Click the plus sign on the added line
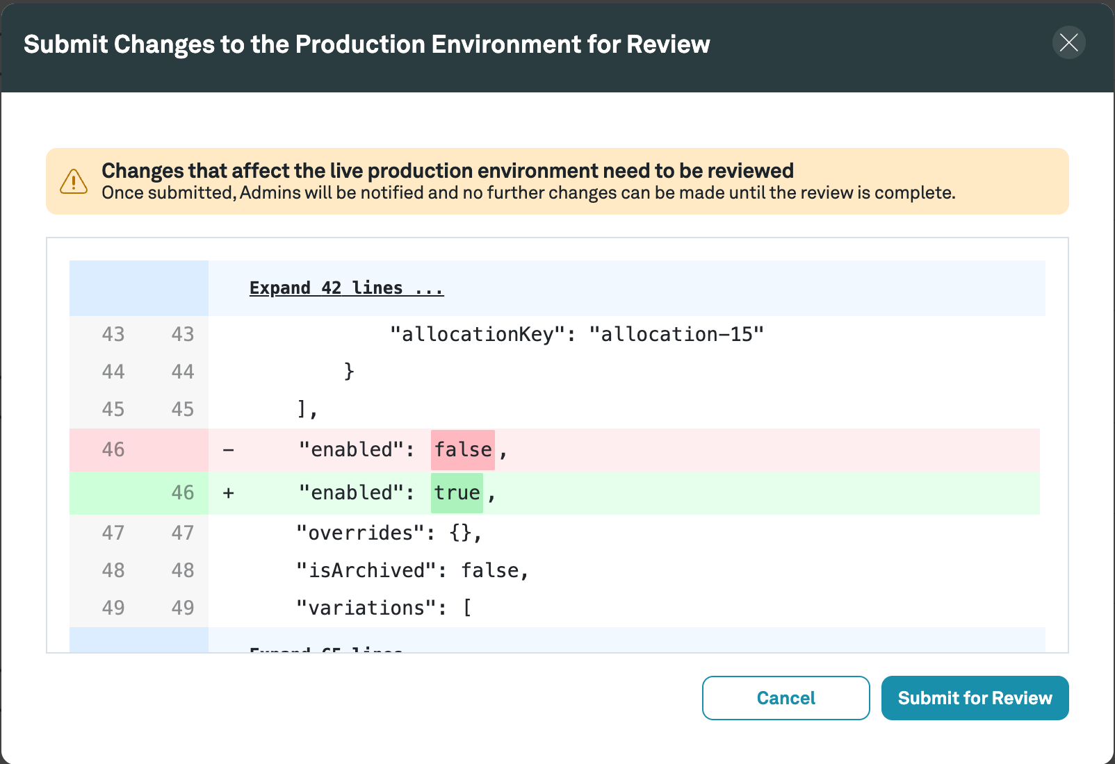The image size is (1115, 764). [x=228, y=493]
